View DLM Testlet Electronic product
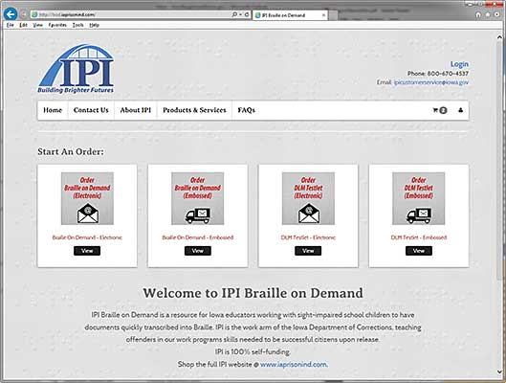The width and height of the screenshot is (506, 383). 308,251
